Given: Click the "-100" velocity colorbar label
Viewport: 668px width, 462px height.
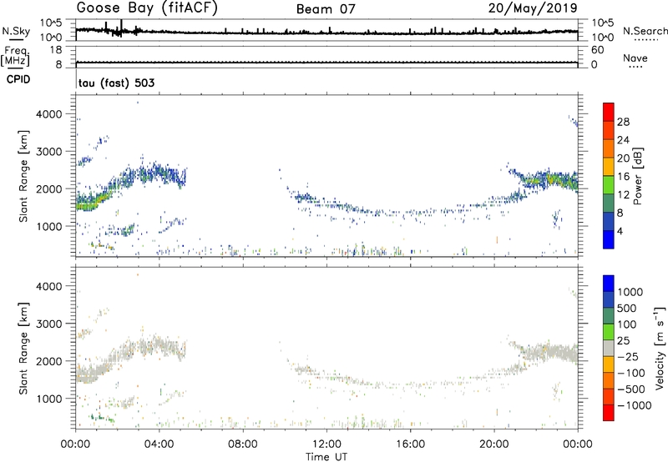Looking at the screenshot, I should point(631,373).
